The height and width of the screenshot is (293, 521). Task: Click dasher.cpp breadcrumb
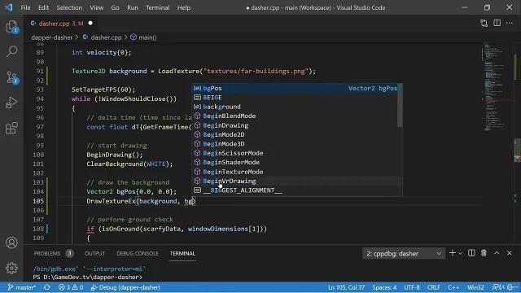click(x=103, y=37)
